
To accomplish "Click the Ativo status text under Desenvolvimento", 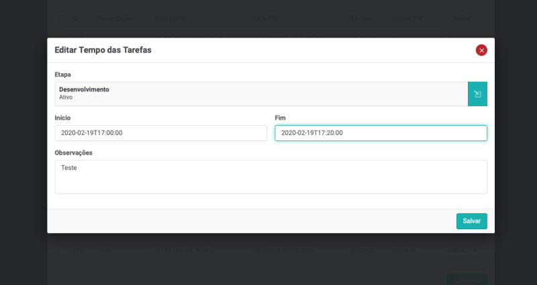I will tap(66, 97).
